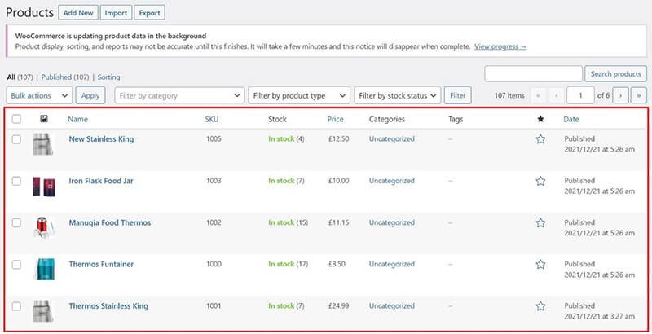Click the Import button

pos(116,13)
